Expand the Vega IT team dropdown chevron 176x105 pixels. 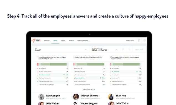86,49
